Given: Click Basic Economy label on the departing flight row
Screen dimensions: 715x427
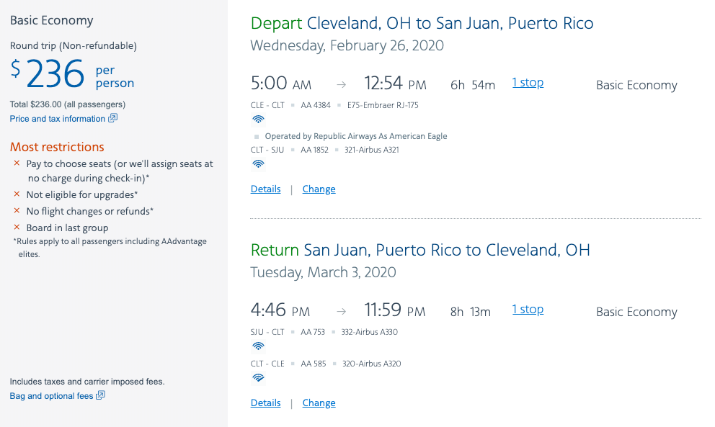Looking at the screenshot, I should pyautogui.click(x=636, y=85).
